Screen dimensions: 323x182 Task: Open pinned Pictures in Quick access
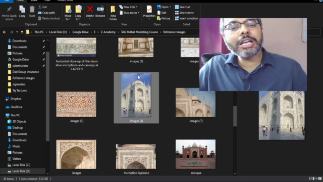pyautogui.click(x=17, y=53)
